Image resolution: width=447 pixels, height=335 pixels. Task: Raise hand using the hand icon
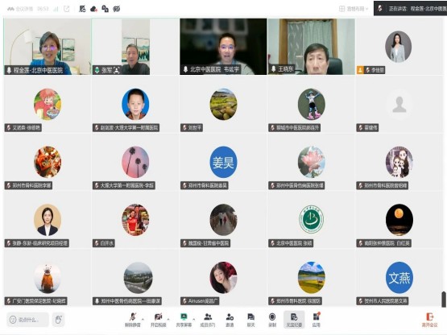coord(59,320)
